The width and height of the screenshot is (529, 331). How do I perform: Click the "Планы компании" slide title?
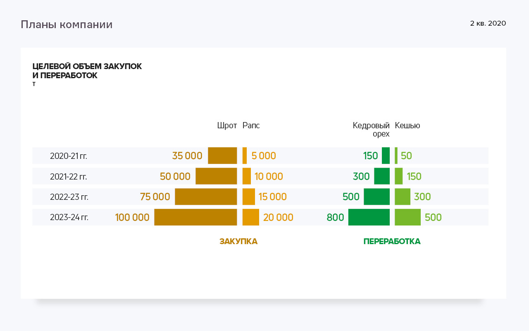click(67, 25)
